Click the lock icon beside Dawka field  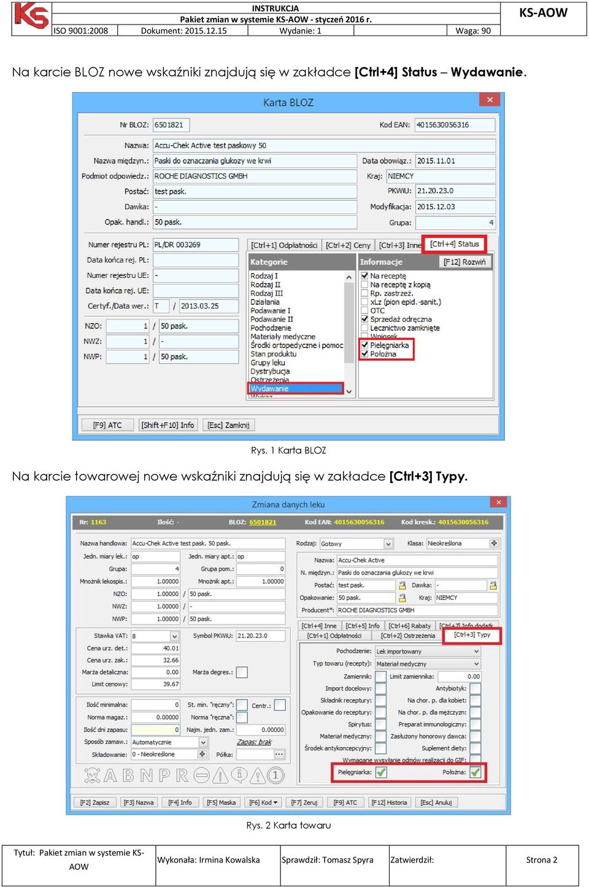coord(493,585)
